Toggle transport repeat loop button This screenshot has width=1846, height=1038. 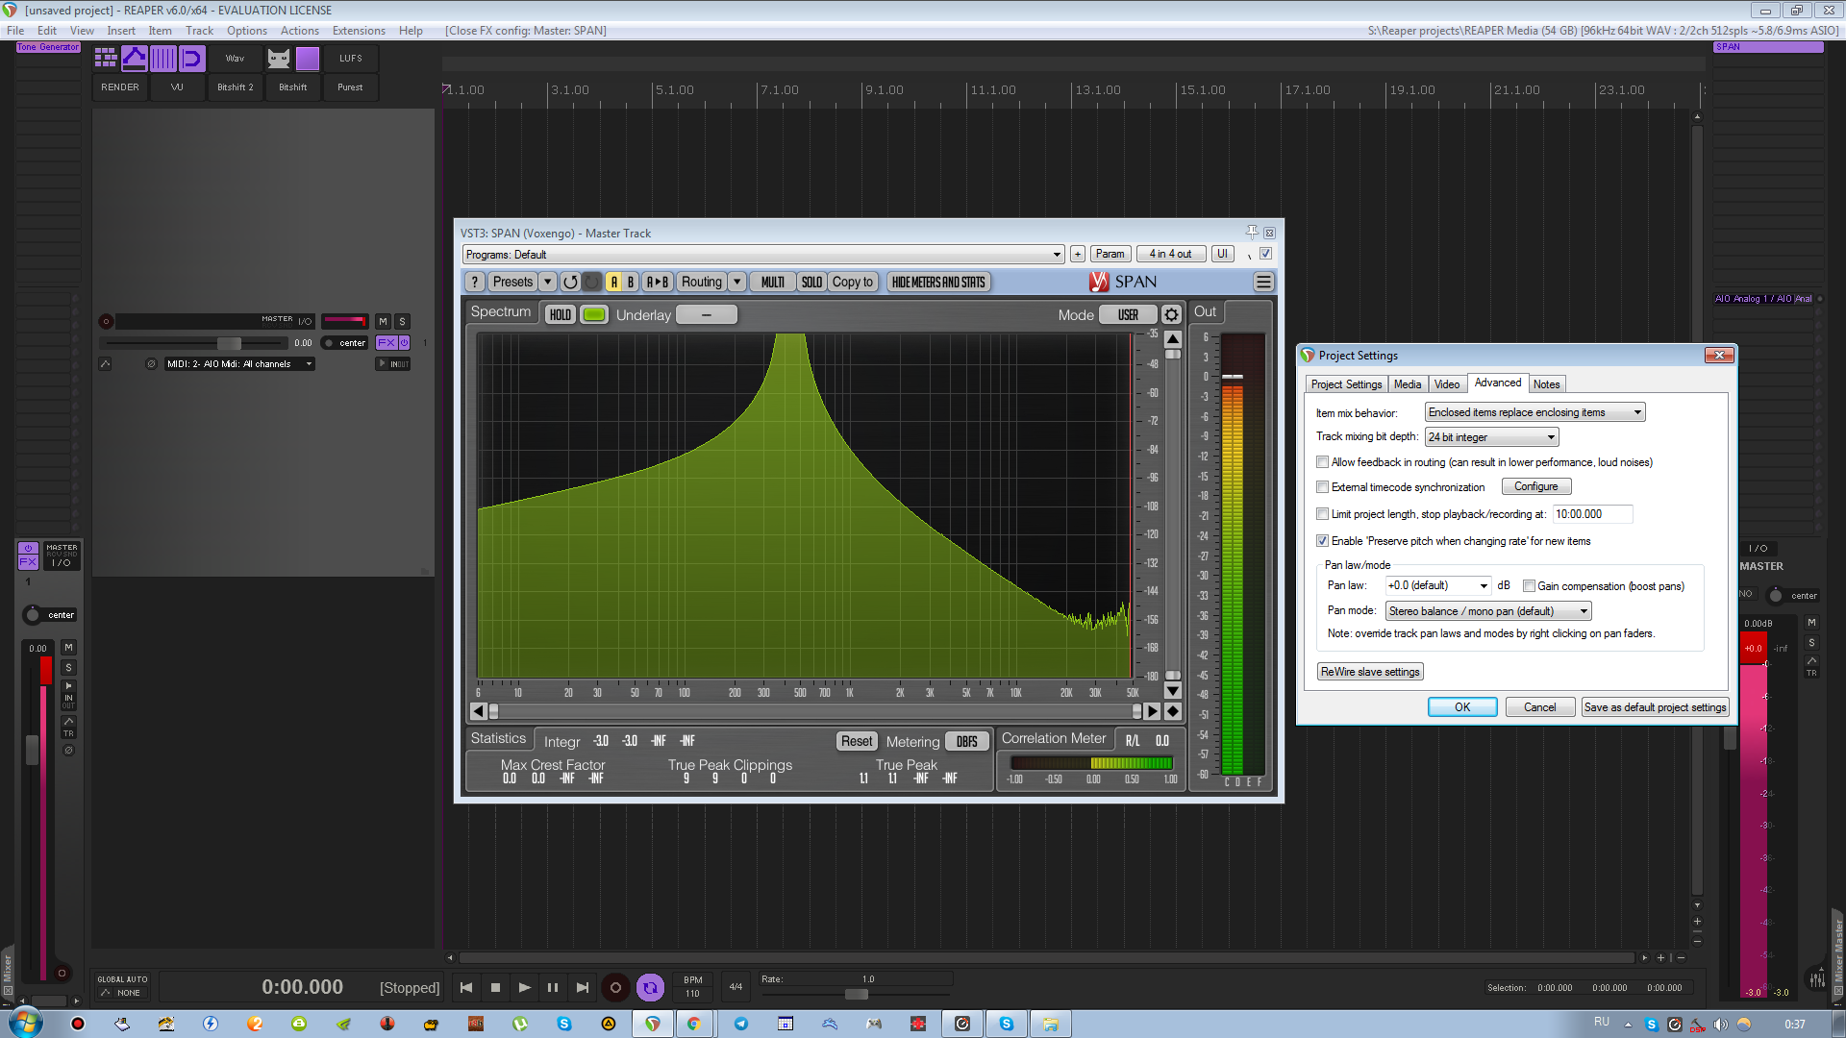point(651,987)
